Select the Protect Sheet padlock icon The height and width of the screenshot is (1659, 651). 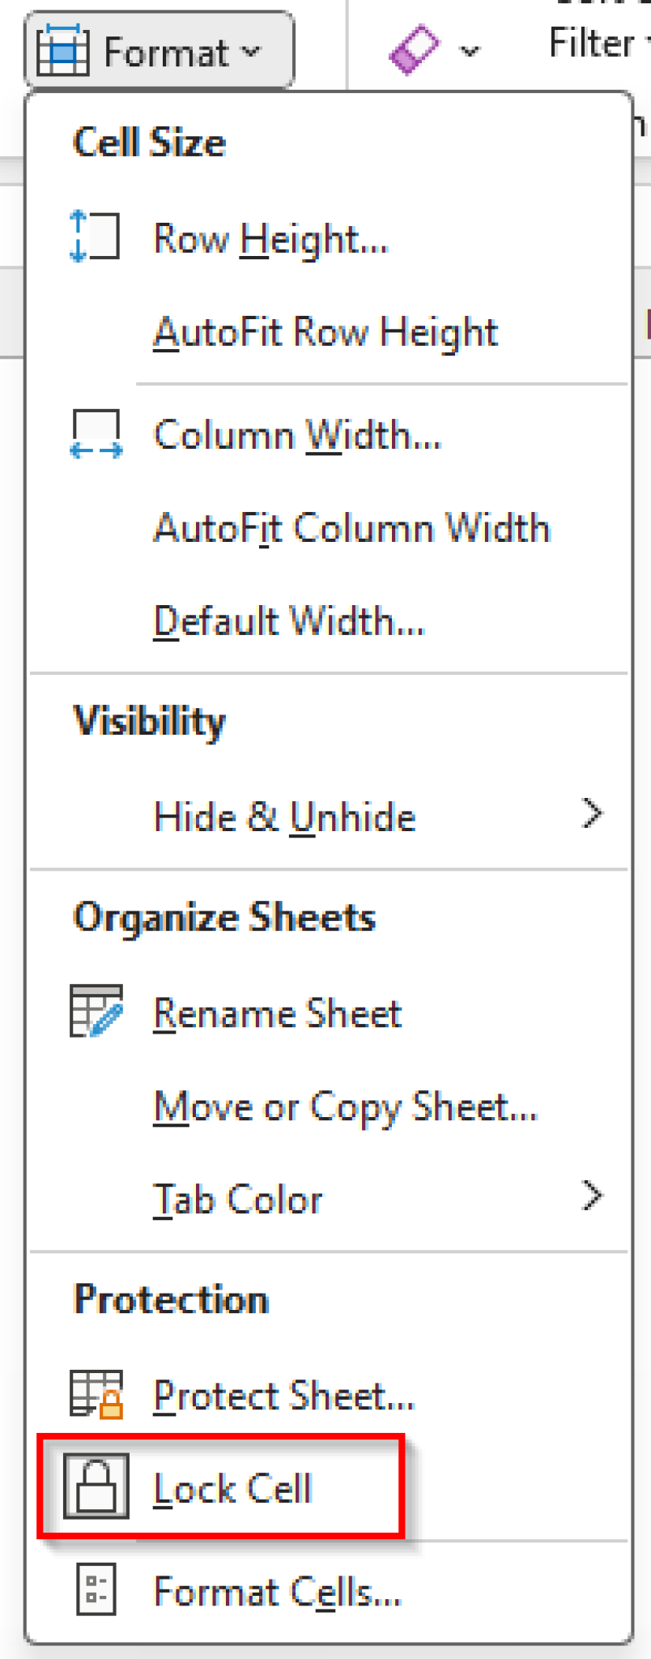93,1391
